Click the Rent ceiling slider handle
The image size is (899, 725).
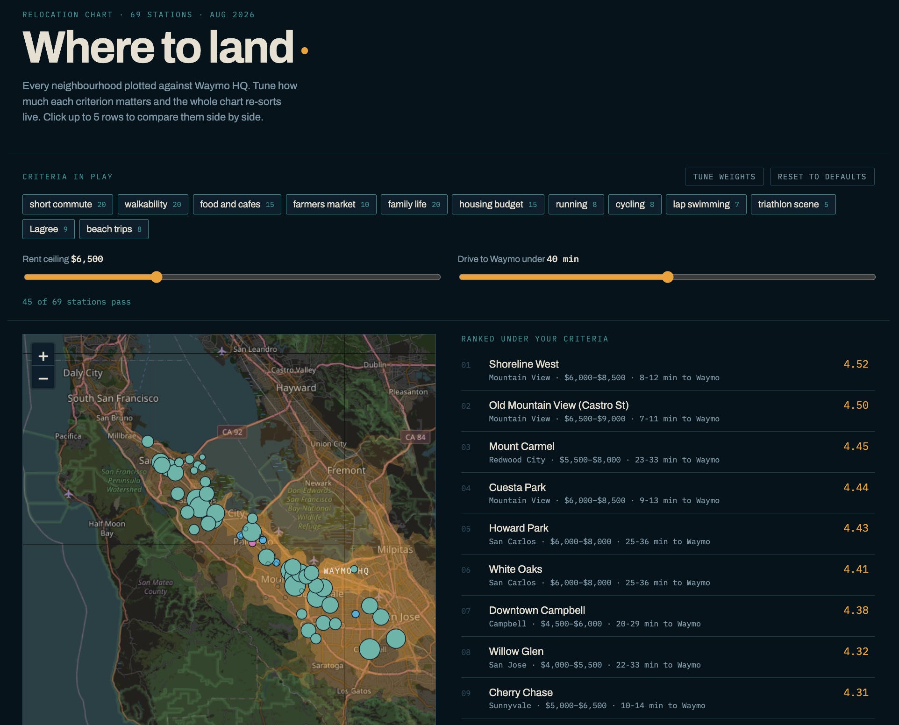[157, 277]
